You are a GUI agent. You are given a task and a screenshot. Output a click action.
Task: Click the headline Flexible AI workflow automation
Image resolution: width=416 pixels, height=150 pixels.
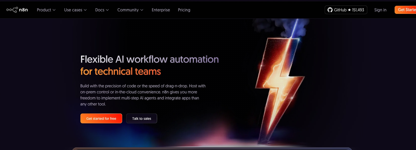(150, 59)
